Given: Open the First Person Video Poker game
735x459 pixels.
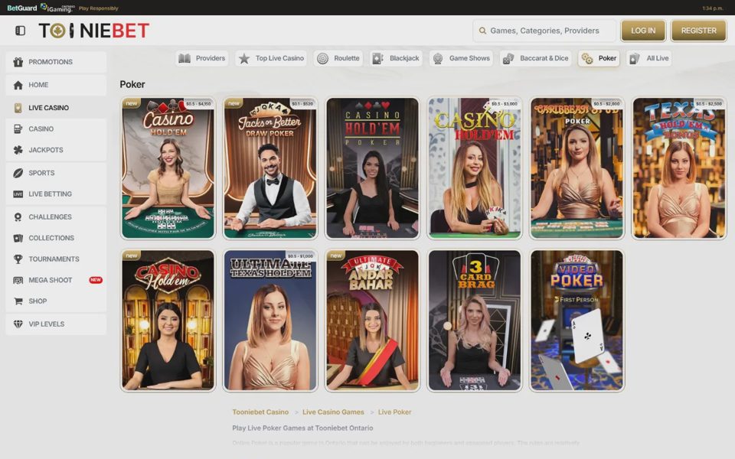Looking at the screenshot, I should pos(577,321).
